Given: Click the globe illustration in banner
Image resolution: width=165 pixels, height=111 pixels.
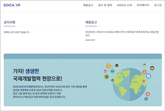Looking at the screenshot, I should coord(130,84).
